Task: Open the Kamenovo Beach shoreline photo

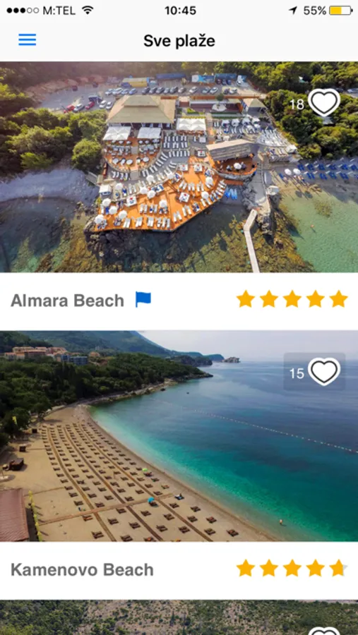Action: tap(179, 436)
